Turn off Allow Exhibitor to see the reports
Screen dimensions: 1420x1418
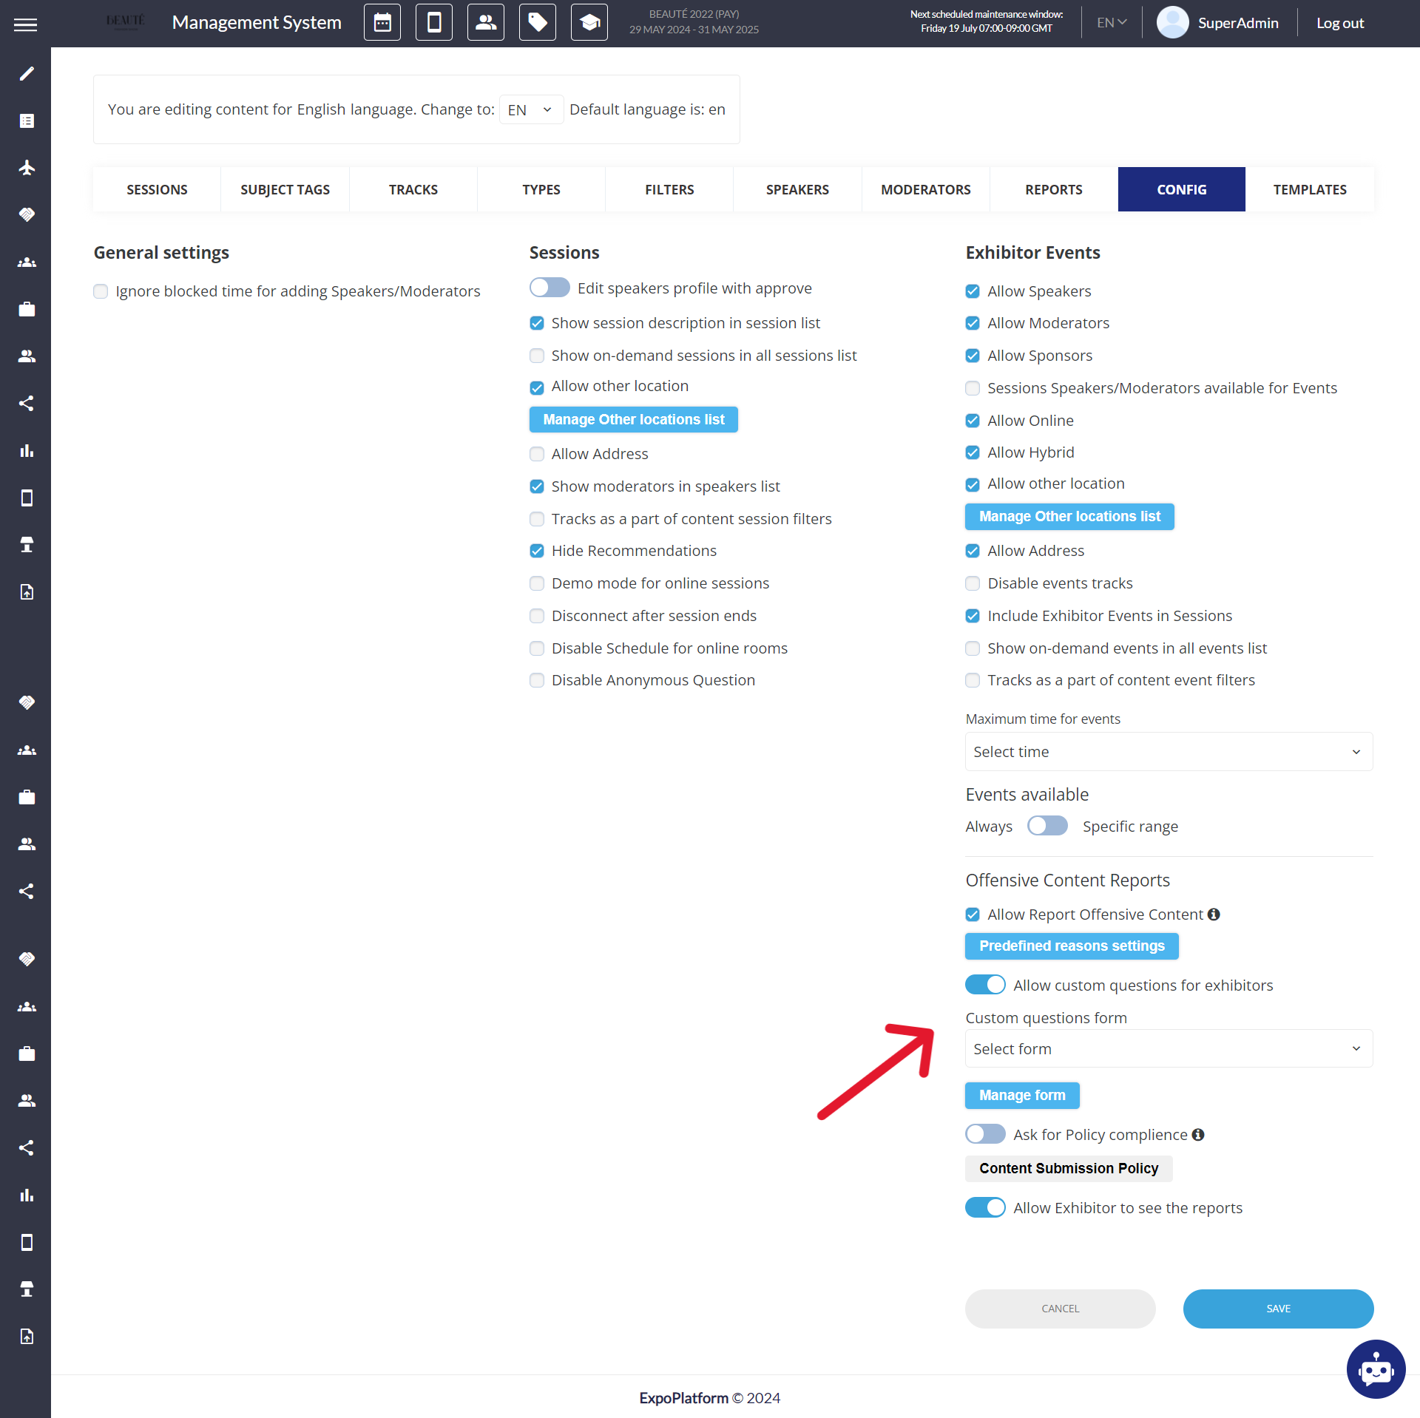[x=985, y=1207]
